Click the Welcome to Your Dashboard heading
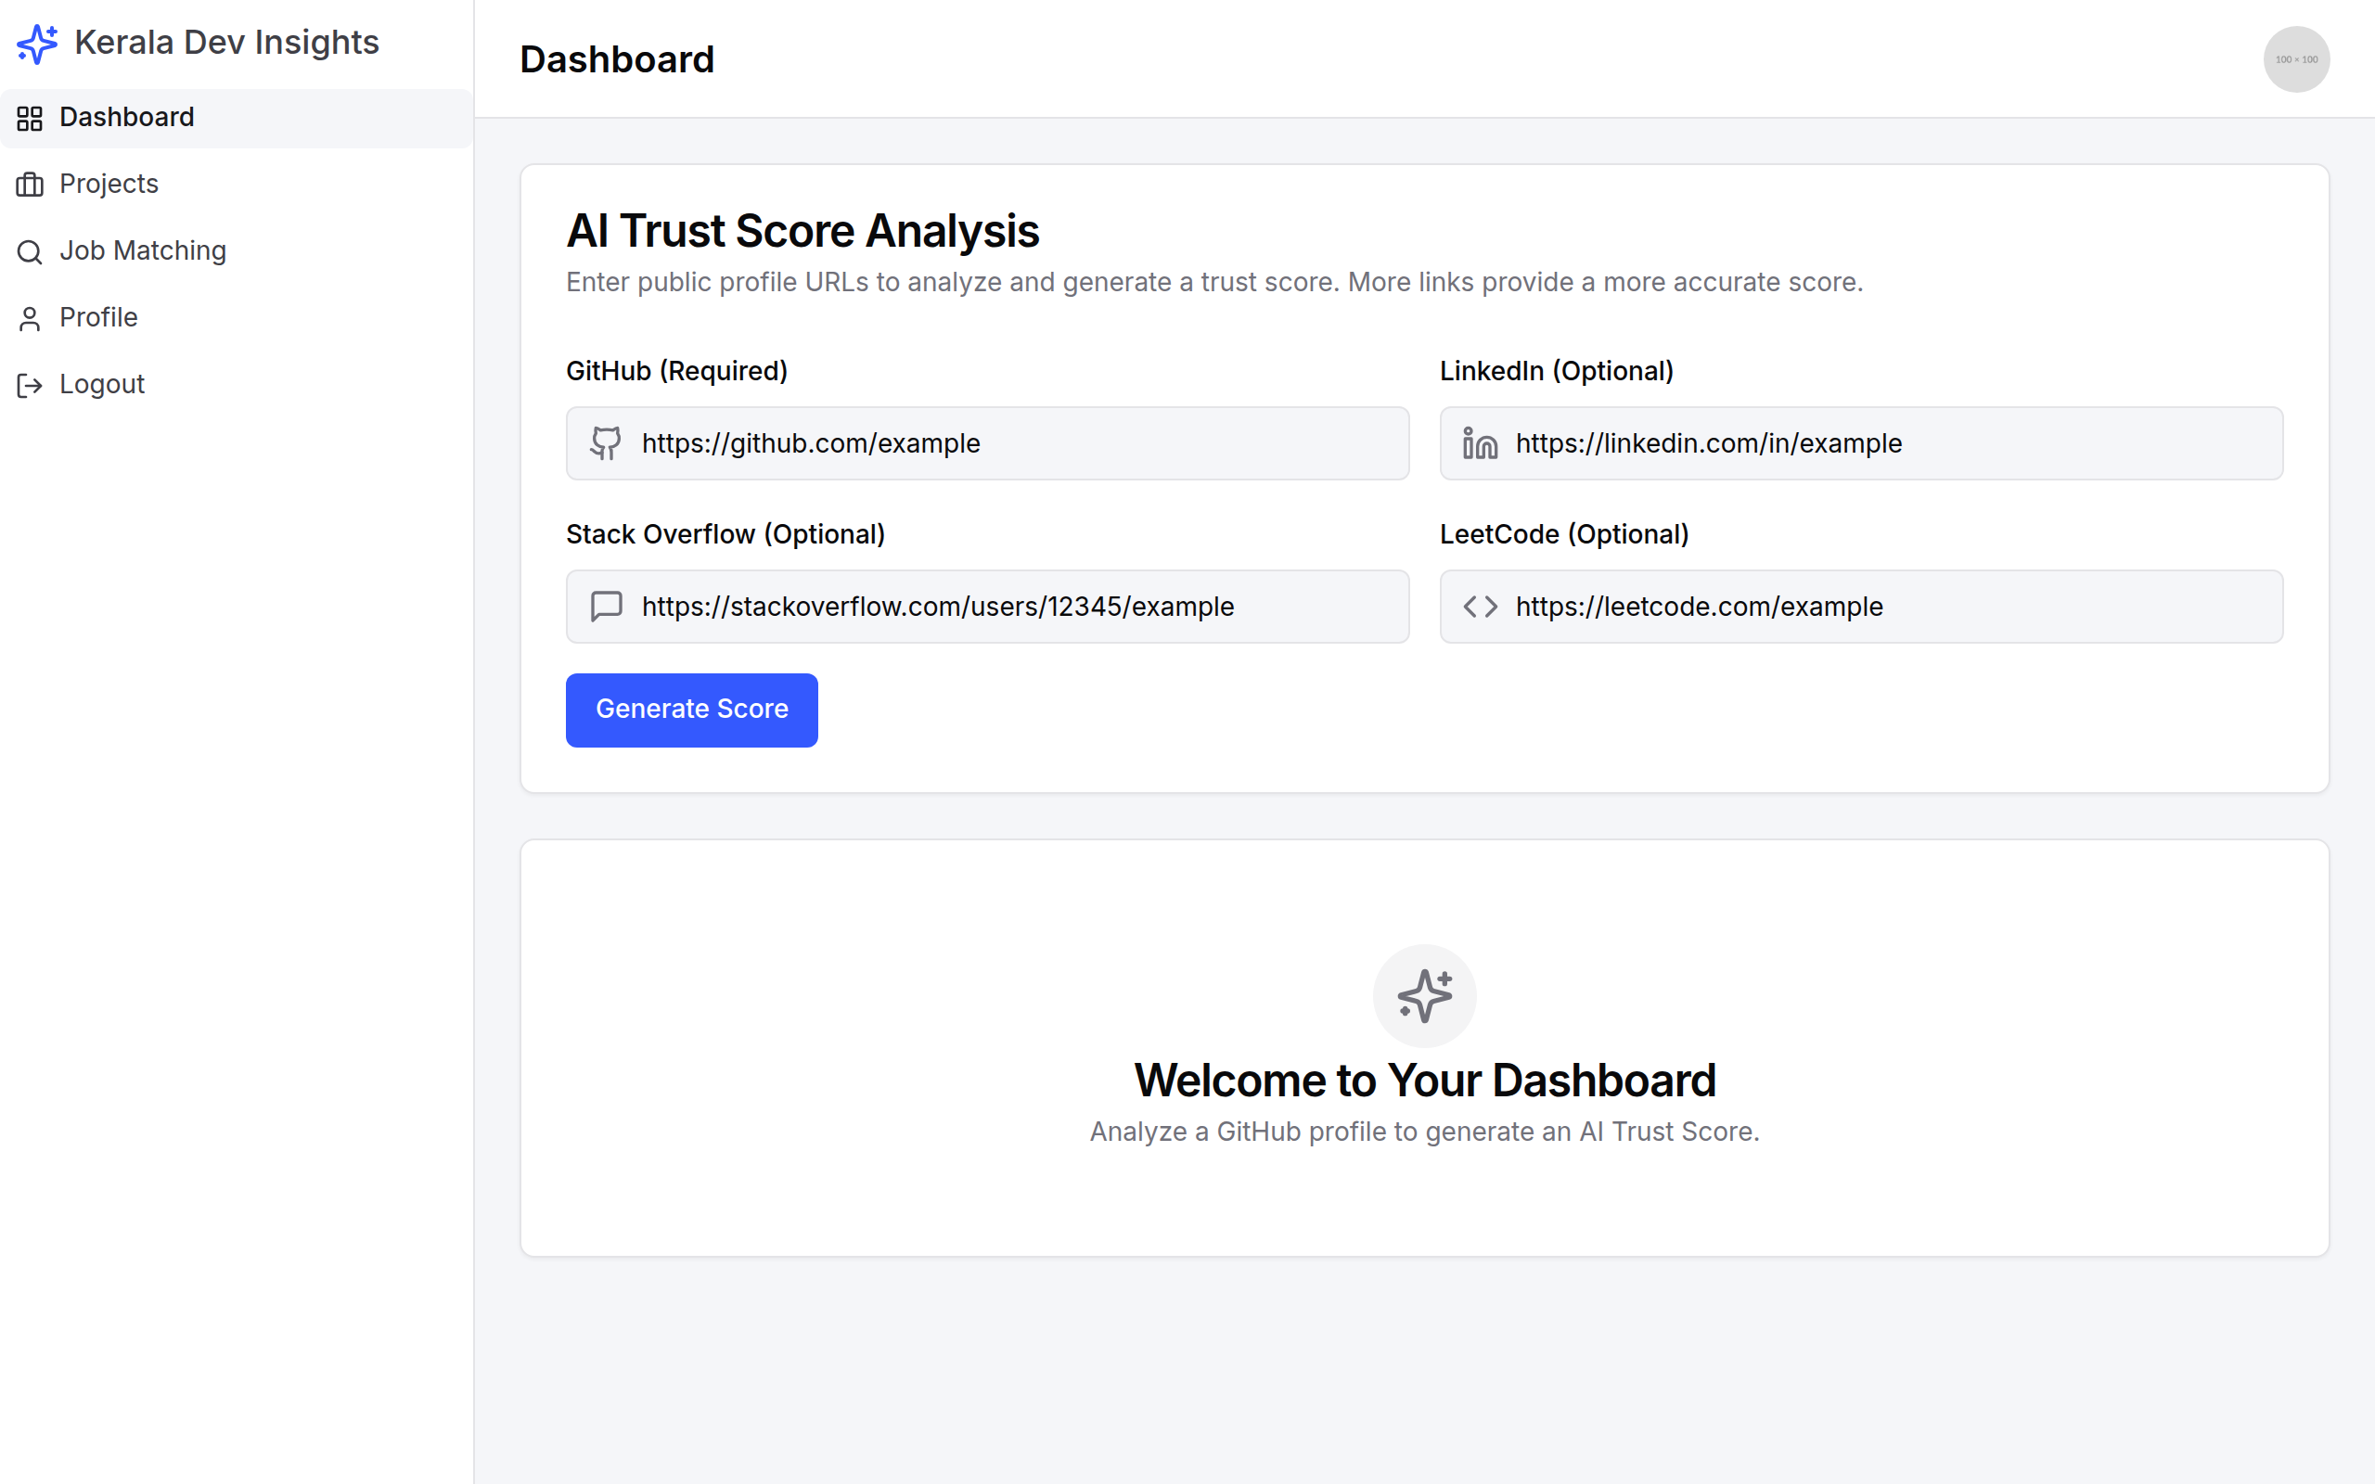Viewport: 2375px width, 1484px height. pos(1425,1080)
